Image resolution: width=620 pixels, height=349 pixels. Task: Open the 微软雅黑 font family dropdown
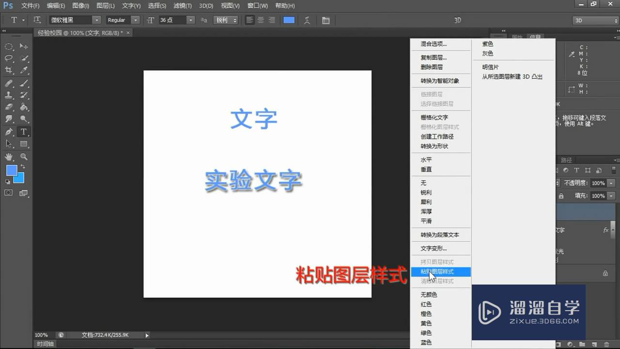[96, 20]
